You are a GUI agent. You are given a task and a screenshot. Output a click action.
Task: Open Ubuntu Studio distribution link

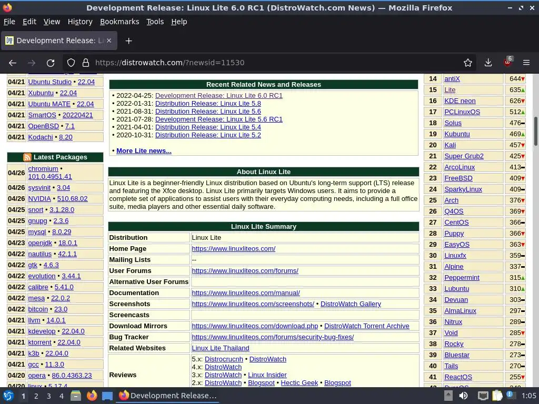point(50,82)
